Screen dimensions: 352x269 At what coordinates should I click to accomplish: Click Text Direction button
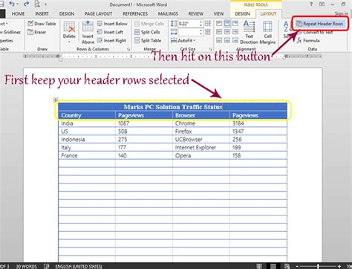[x=249, y=32]
